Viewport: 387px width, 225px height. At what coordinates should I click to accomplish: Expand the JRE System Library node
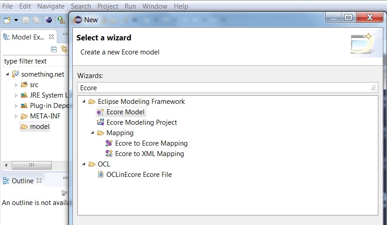coord(16,95)
